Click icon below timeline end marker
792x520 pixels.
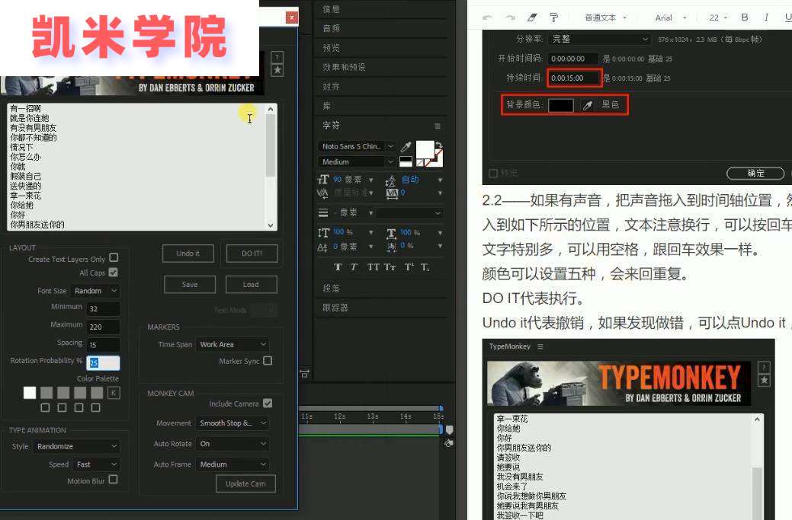pos(448,443)
